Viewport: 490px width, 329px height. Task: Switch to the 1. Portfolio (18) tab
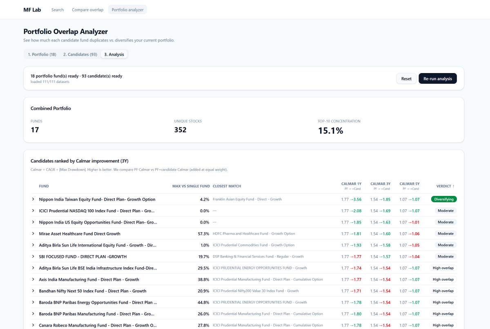click(42, 54)
